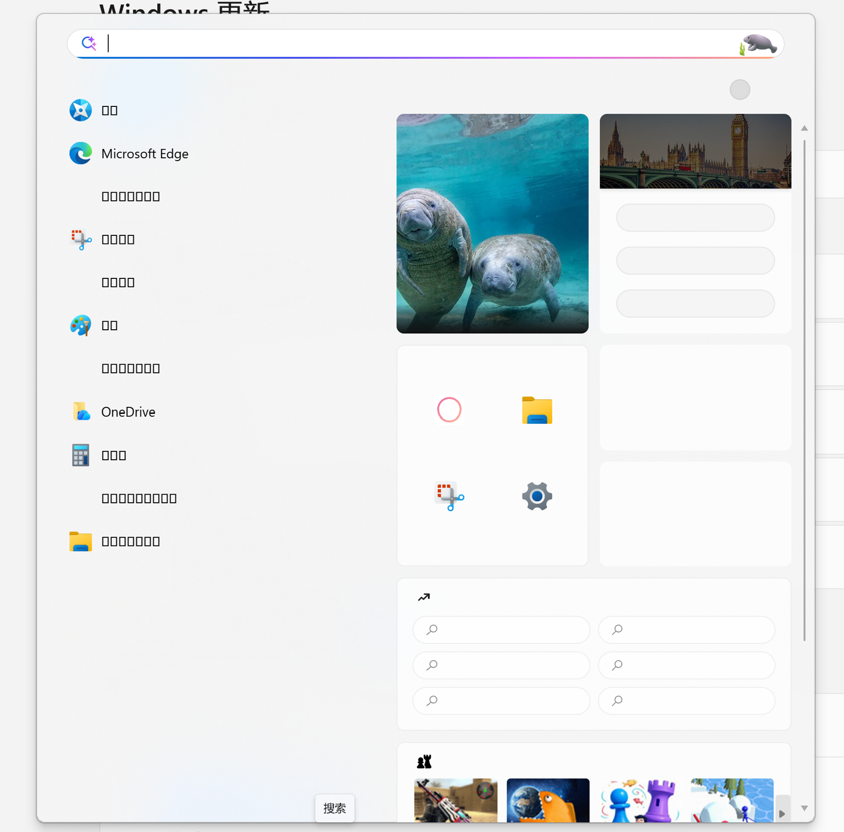
Task: Open the manatees underwater image
Action: point(492,223)
